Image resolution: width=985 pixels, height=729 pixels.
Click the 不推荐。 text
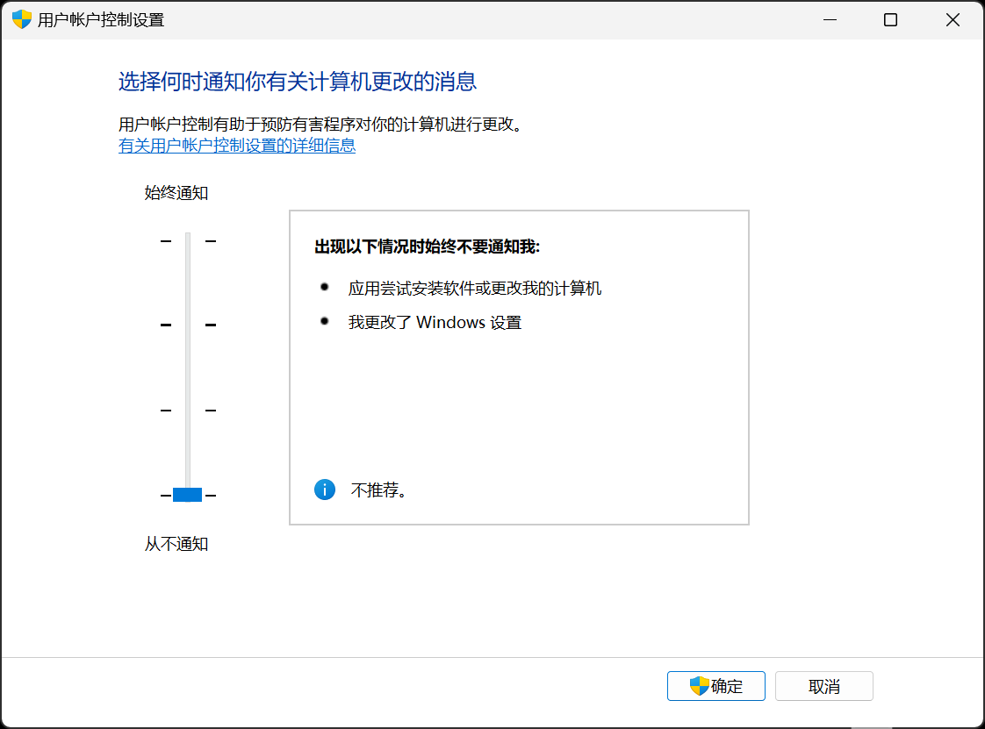tap(381, 490)
